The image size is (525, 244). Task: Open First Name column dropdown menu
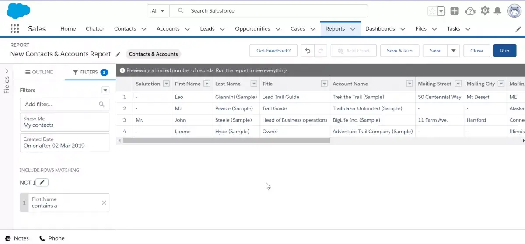click(x=207, y=84)
